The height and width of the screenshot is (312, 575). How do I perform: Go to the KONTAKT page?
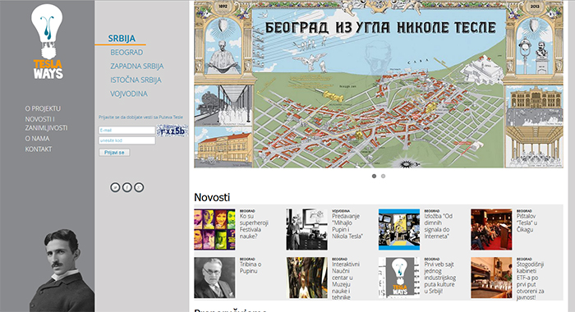point(39,149)
